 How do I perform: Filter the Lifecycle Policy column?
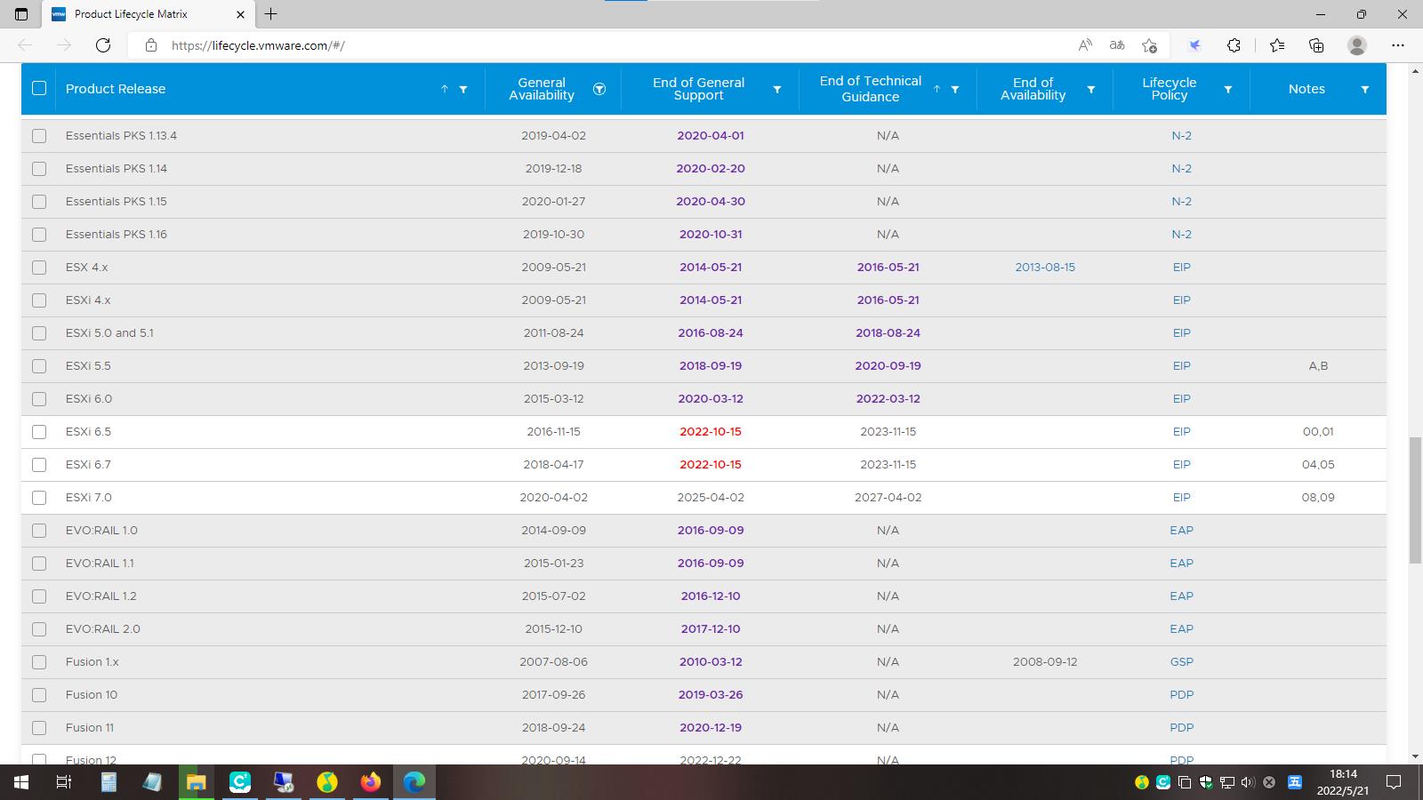coord(1228,89)
